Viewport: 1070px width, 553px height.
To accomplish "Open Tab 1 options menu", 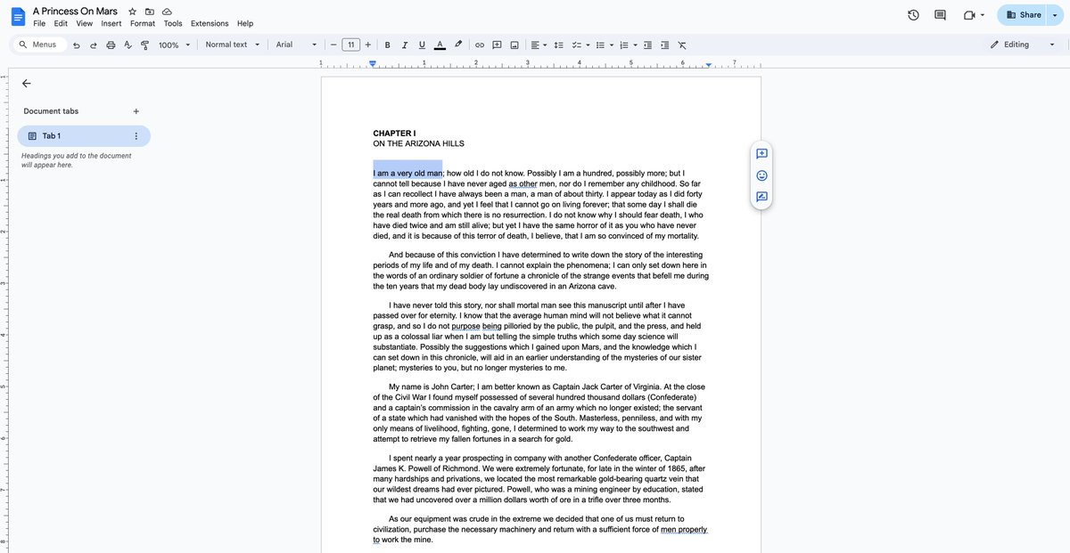I will (x=136, y=135).
